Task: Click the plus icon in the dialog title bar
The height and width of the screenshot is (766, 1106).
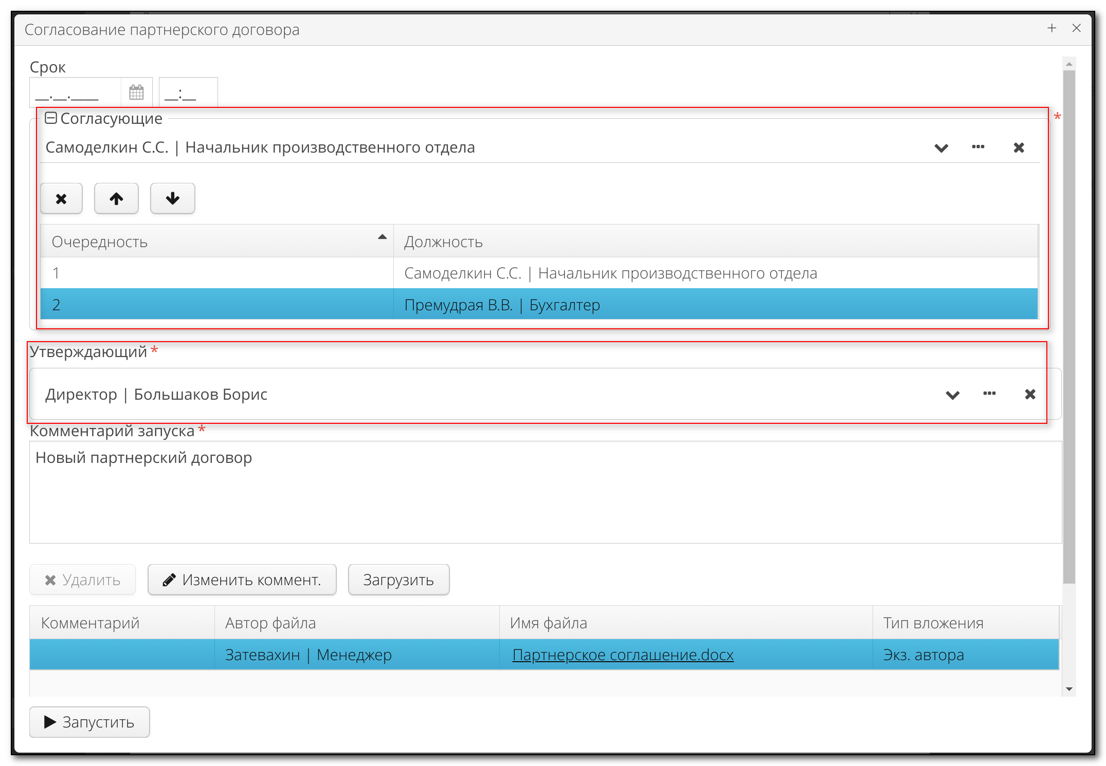Action: 1052,28
